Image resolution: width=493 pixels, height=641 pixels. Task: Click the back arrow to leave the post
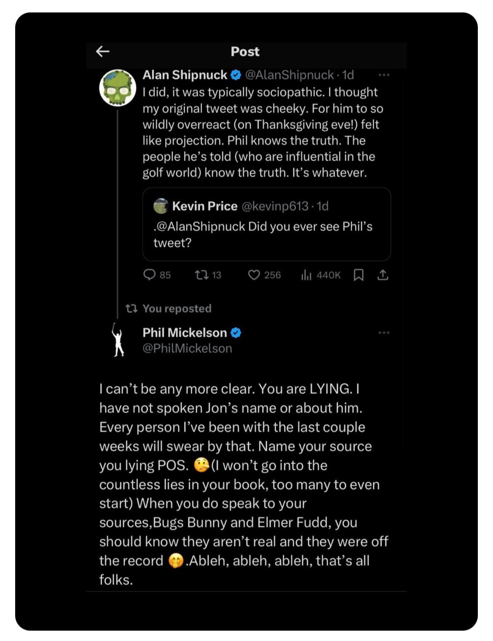point(102,51)
